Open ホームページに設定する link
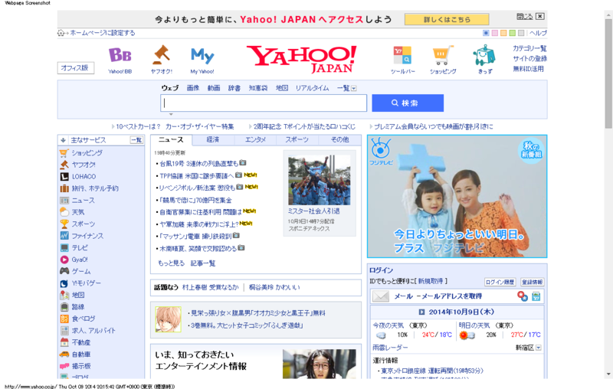 tap(103, 33)
